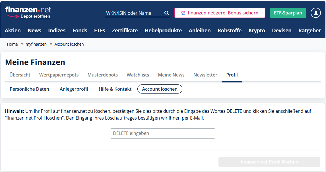Click the search magnifier icon

167,13
